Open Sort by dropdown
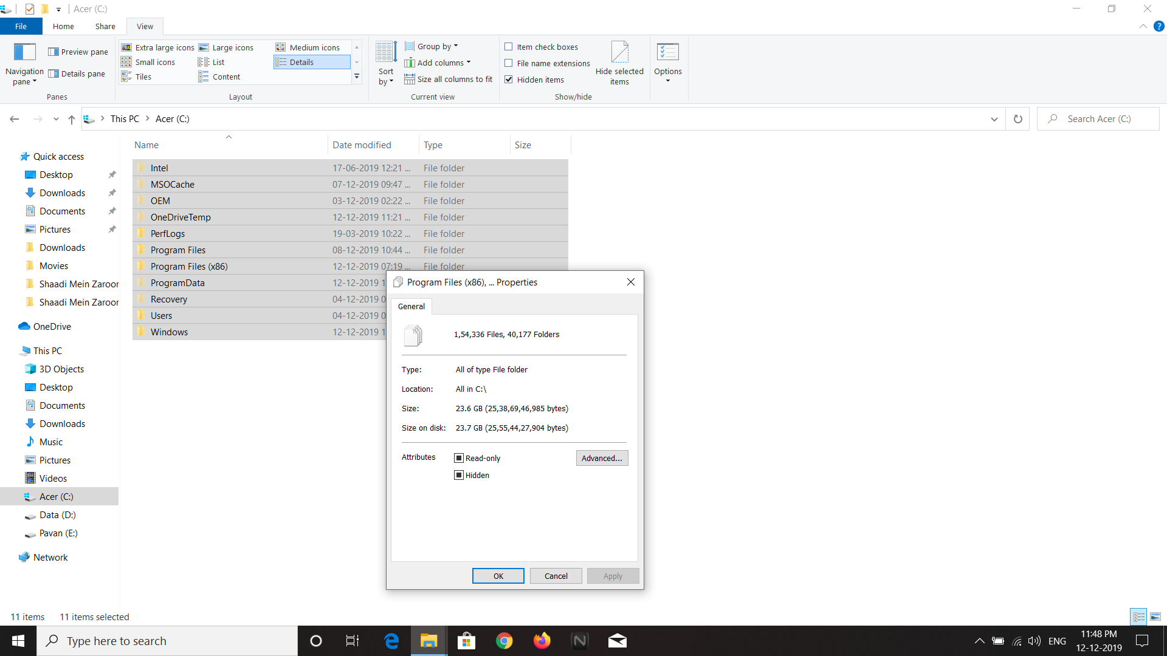The width and height of the screenshot is (1167, 656). [386, 63]
